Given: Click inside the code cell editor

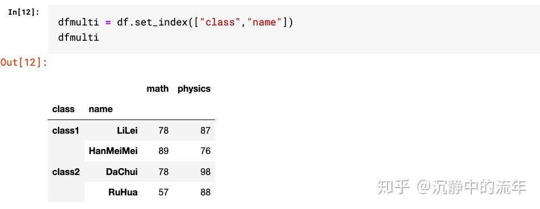Looking at the screenshot, I should point(293,29).
